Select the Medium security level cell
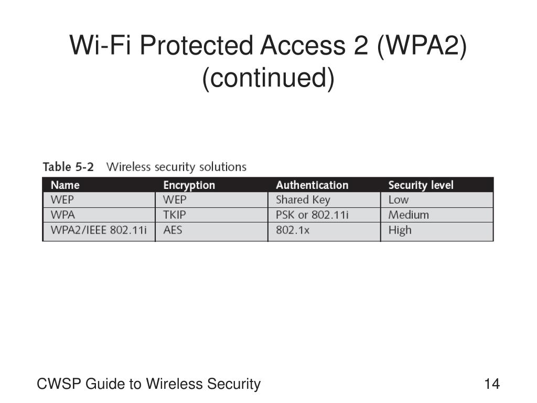Image resolution: width=537 pixels, height=403 pixels. [437, 215]
